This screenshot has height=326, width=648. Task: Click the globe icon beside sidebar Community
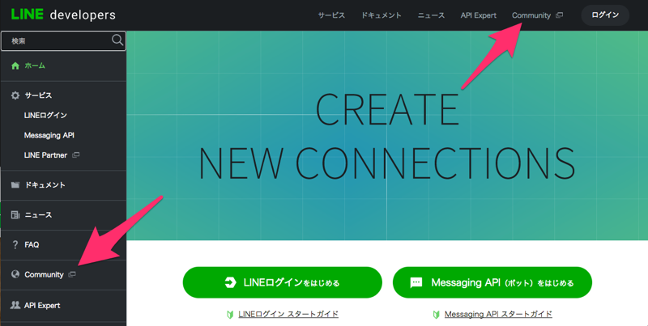click(15, 274)
